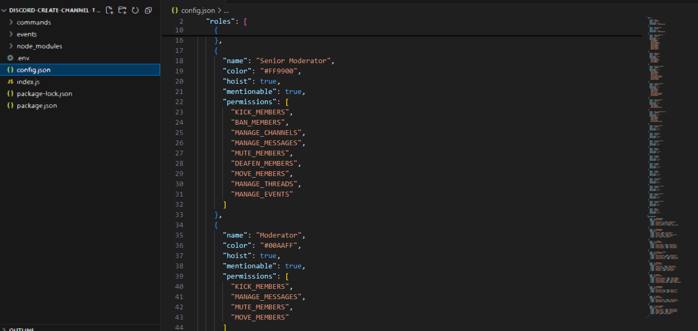
Task: Select config.json in the Explorer tree
Action: coord(80,70)
